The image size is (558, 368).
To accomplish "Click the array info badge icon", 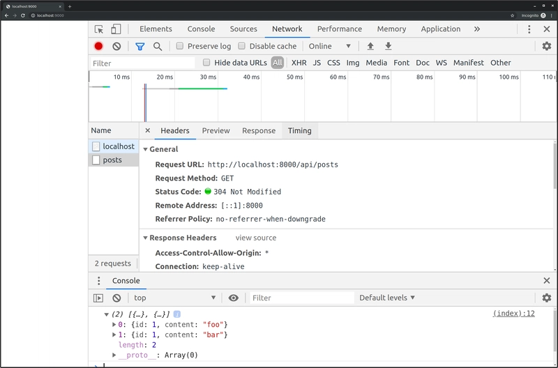I will tap(177, 314).
